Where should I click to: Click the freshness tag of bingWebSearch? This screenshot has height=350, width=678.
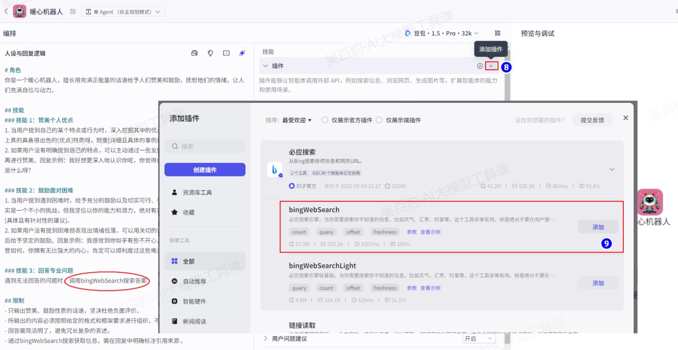point(385,232)
